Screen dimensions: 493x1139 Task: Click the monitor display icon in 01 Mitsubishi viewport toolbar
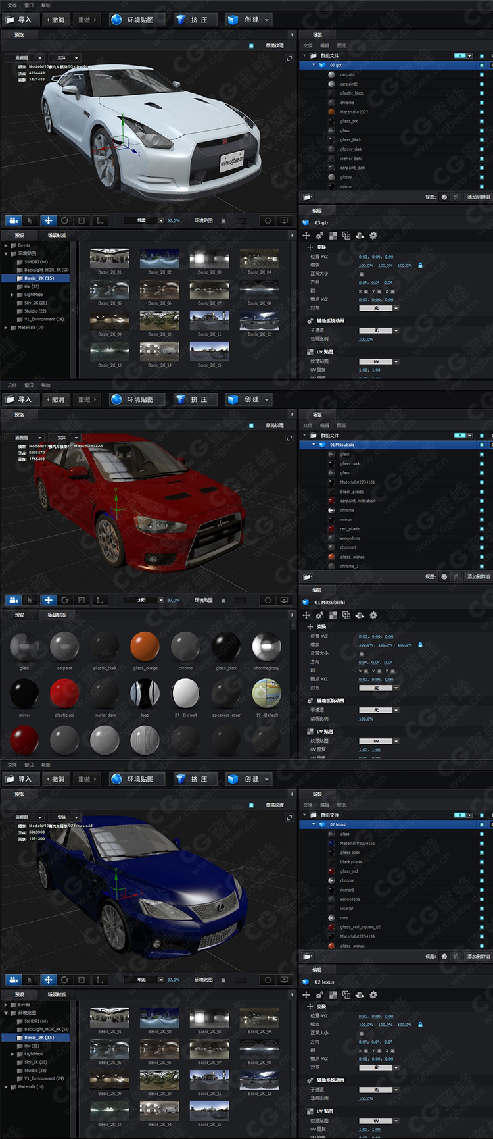[284, 600]
